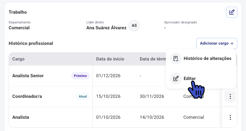Viewport: 246px width, 131px height.
Task: Open three-dot menu for Analista row
Action: 230,117
